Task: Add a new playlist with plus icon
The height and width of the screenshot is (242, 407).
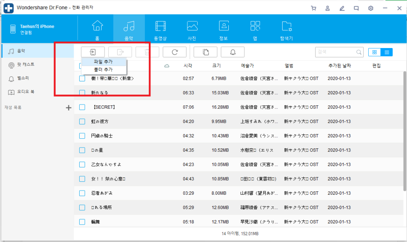Action: (x=69, y=108)
